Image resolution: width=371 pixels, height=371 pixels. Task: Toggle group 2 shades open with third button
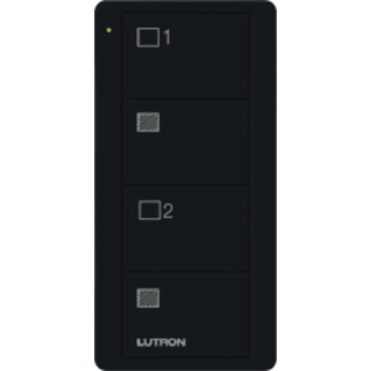click(x=185, y=228)
